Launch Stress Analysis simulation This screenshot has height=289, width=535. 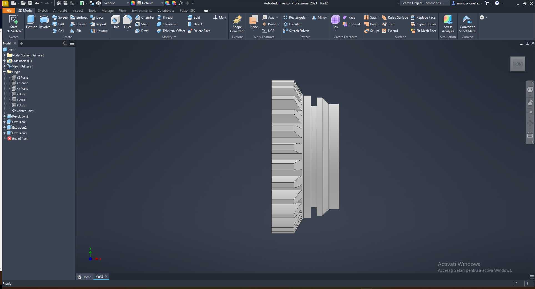tap(448, 24)
